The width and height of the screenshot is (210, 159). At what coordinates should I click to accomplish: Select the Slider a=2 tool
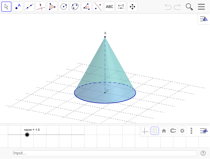click(121, 7)
